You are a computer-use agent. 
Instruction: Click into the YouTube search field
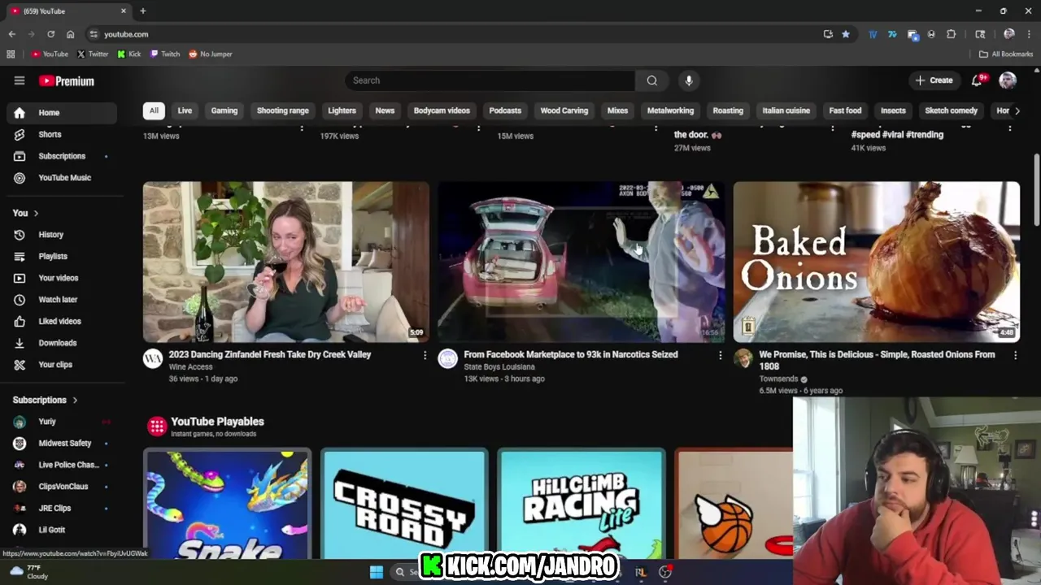coord(490,80)
